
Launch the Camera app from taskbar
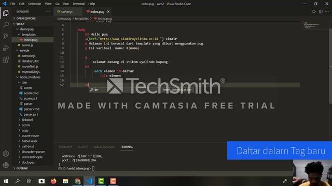(x=41, y=181)
